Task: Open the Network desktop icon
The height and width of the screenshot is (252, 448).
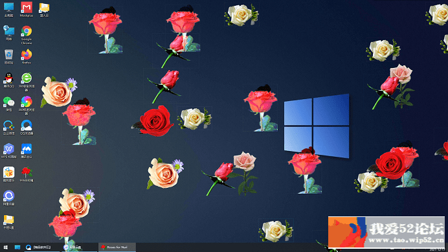Action: [8, 33]
